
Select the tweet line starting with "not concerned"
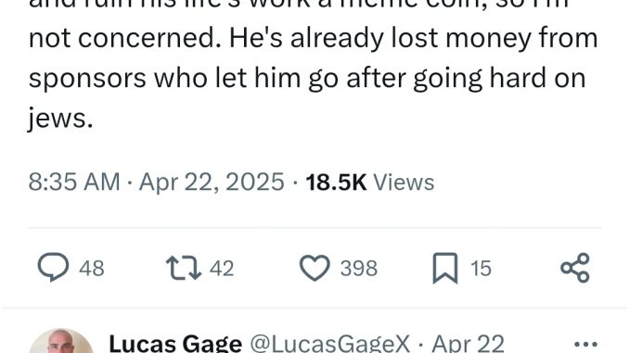[314, 39]
